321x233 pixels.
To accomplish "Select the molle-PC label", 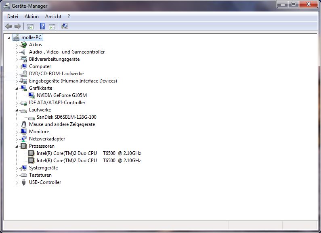I will 31,37.
